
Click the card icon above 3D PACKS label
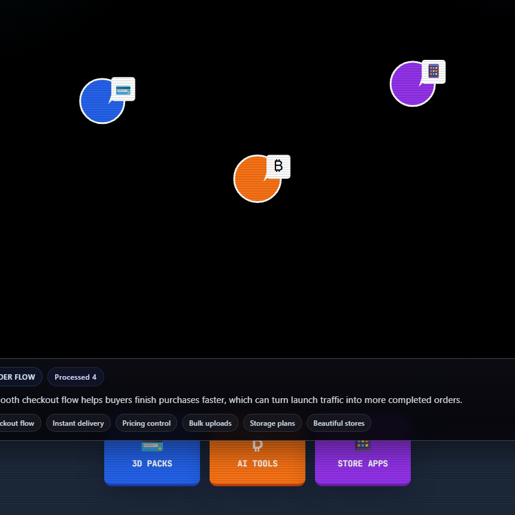coord(152,446)
